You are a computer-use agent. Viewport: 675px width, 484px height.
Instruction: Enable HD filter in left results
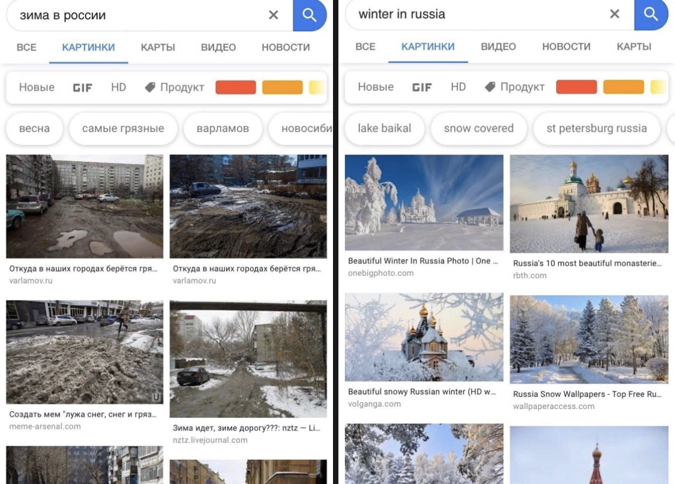pos(118,88)
